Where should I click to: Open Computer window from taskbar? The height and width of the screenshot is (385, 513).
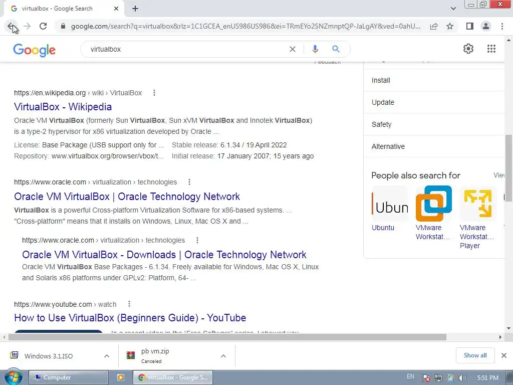click(x=69, y=377)
